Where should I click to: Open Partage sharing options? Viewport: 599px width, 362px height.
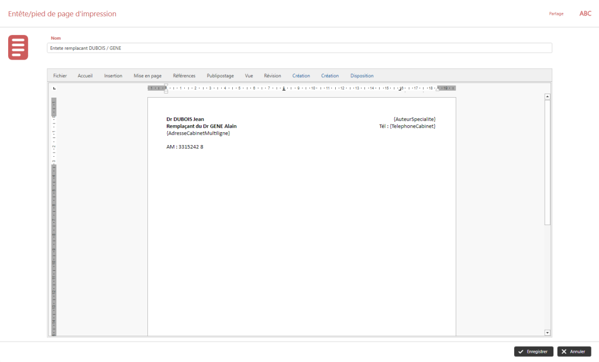click(555, 13)
